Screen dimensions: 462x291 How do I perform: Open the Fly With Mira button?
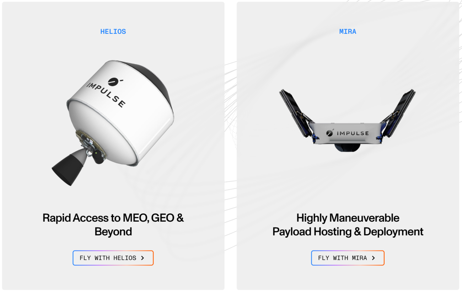click(348, 258)
